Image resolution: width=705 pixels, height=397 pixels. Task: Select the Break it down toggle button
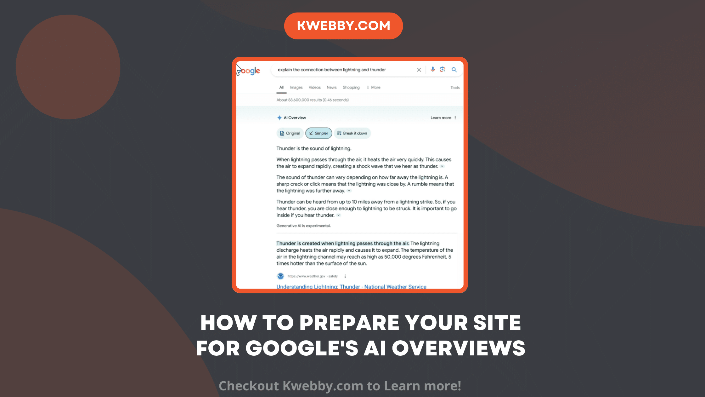coord(352,133)
